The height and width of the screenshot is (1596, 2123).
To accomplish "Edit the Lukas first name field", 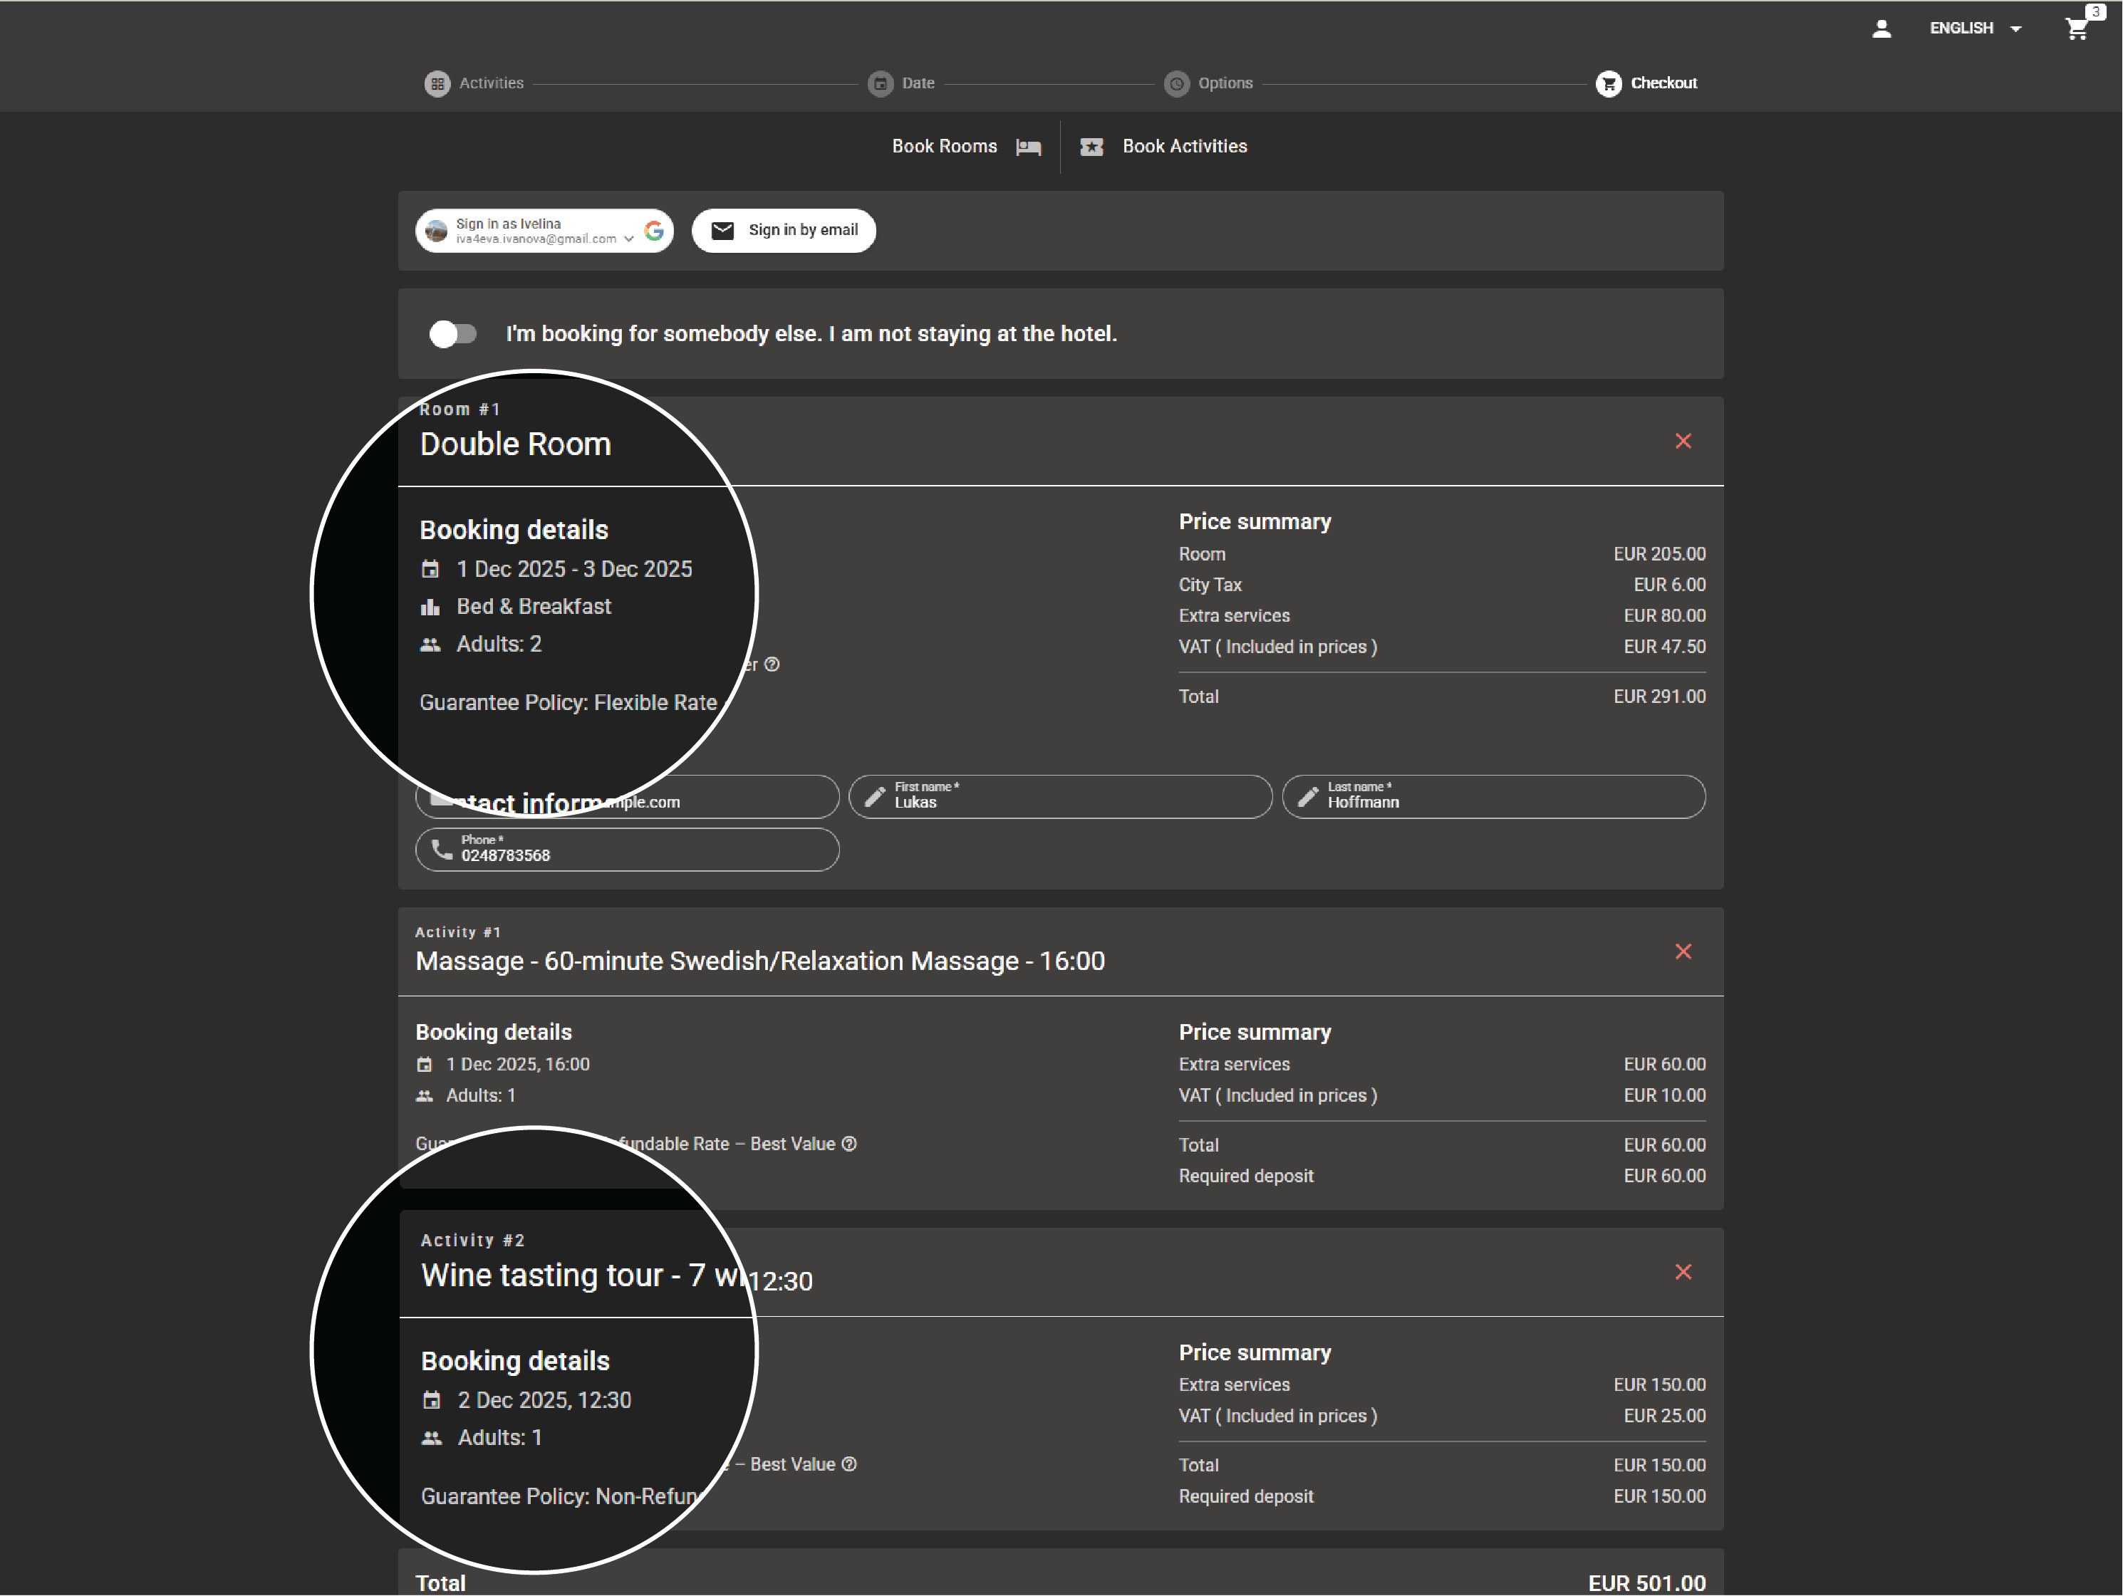I will (1059, 796).
